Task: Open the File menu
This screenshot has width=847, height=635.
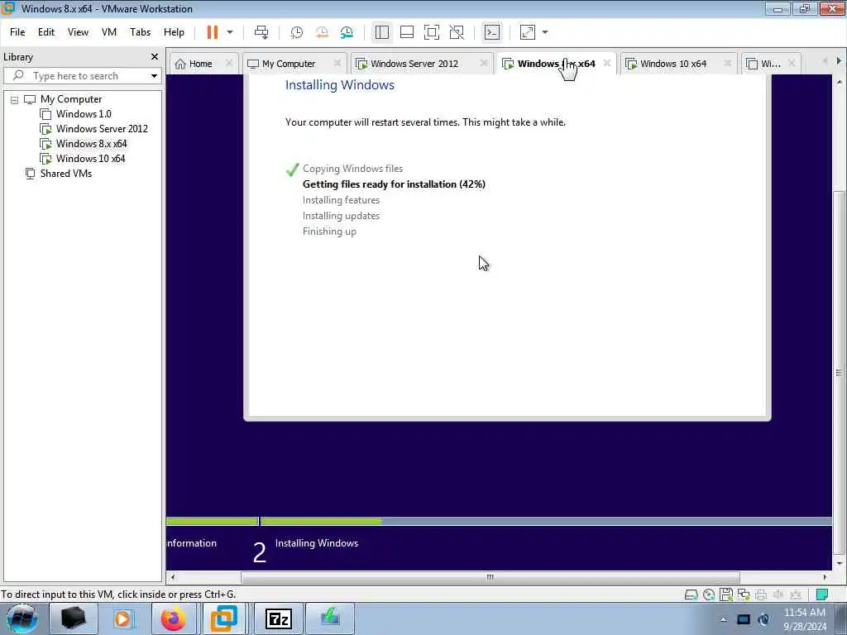Action: tap(17, 32)
